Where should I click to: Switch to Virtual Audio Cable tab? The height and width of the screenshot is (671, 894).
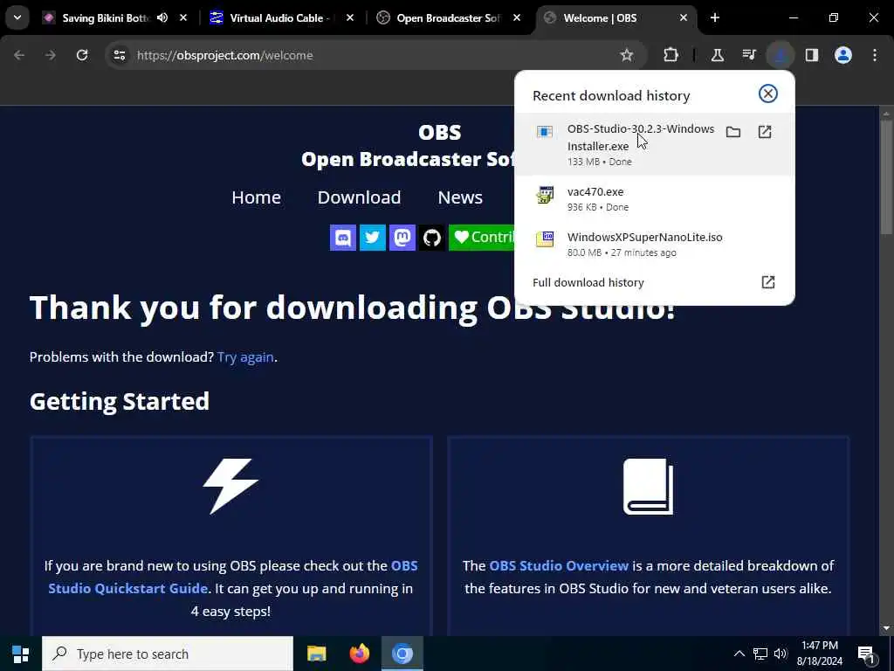pyautogui.click(x=279, y=18)
